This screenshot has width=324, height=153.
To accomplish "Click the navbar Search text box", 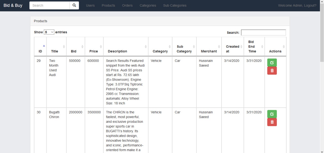I will 50,5.
